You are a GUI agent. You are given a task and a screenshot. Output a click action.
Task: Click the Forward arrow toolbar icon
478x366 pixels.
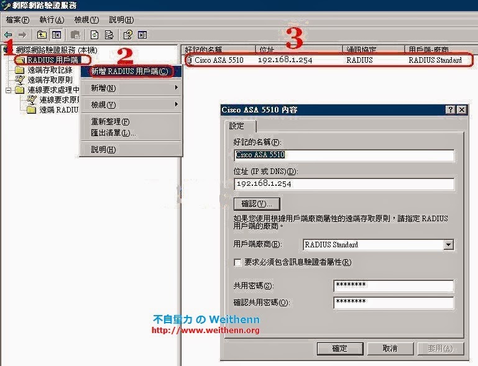click(x=22, y=35)
